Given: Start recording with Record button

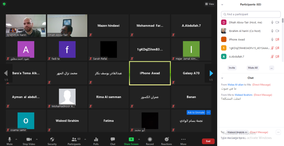Looking at the screenshot, I should click(150, 141).
